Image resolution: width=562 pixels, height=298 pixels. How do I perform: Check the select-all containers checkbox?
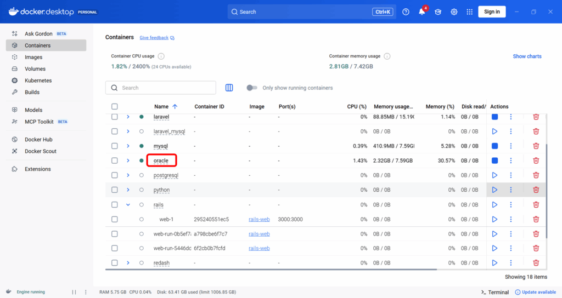point(115,107)
